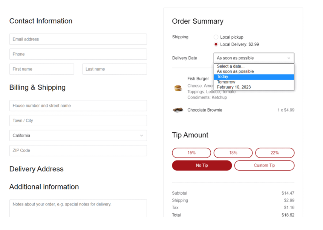Click the Custom Tip button
Viewport: 323px width, 230px height.
point(264,165)
